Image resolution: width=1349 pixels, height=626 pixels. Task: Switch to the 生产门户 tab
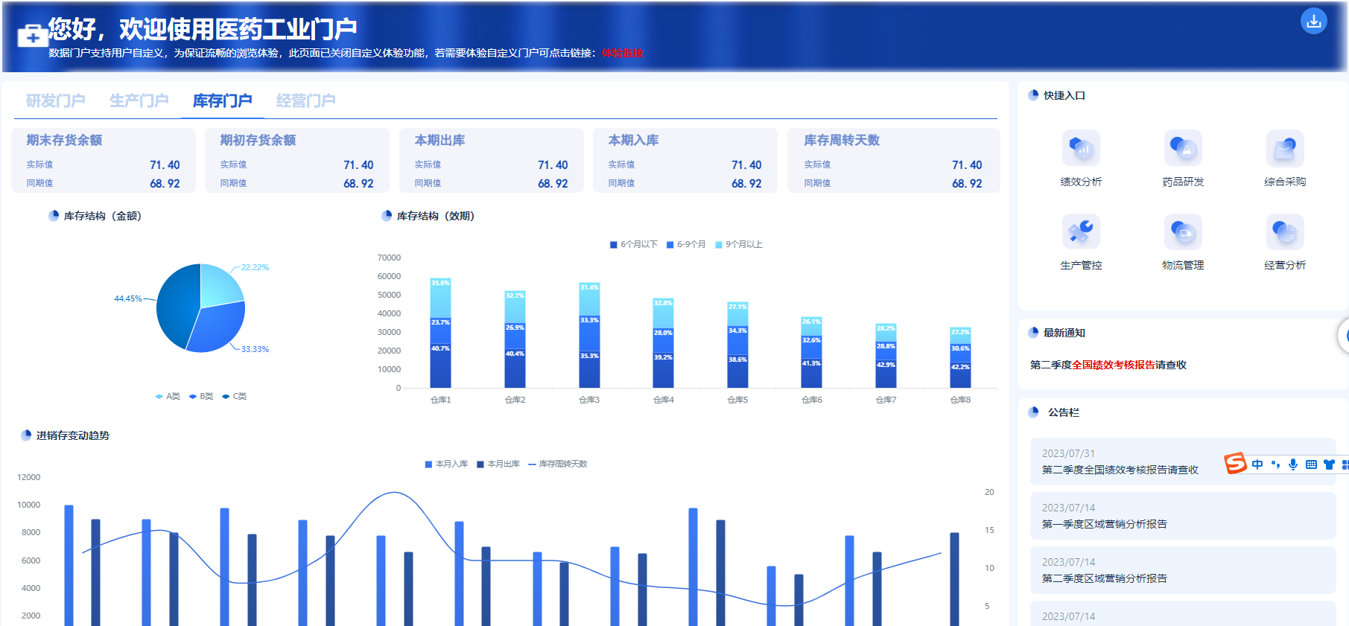point(139,100)
